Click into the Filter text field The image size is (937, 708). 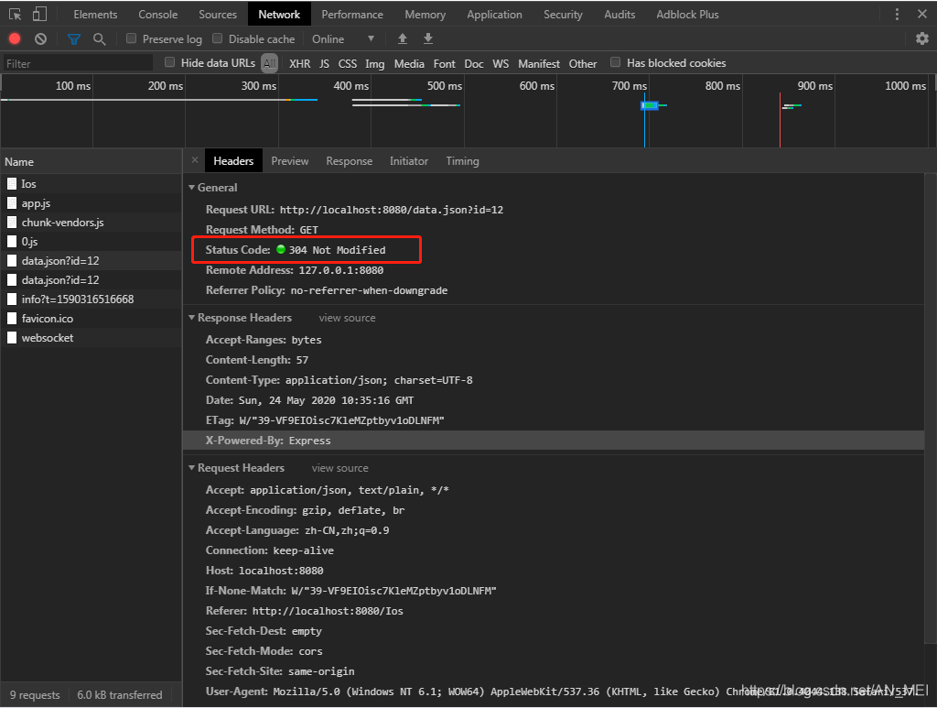coord(78,63)
